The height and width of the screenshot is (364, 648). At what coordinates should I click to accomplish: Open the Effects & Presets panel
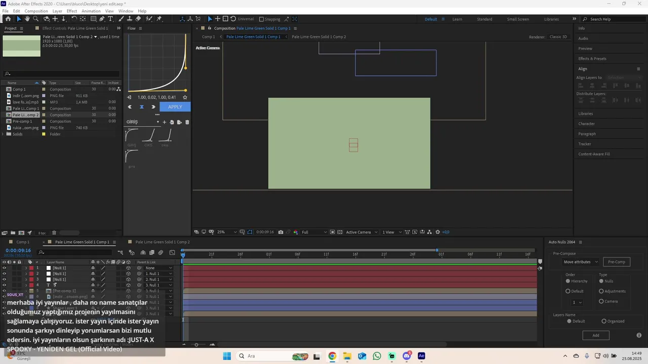coord(592,59)
